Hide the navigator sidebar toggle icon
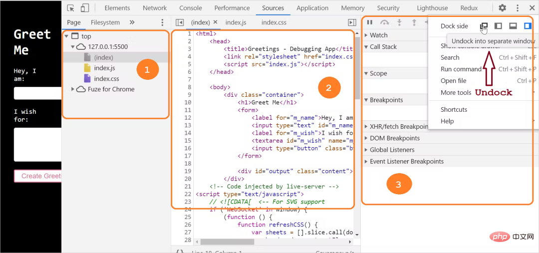The width and height of the screenshot is (539, 253). pos(180,22)
